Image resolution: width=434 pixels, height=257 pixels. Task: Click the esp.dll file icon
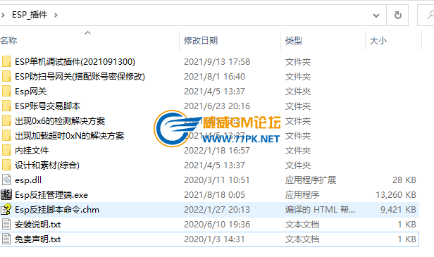pyautogui.click(x=6, y=180)
